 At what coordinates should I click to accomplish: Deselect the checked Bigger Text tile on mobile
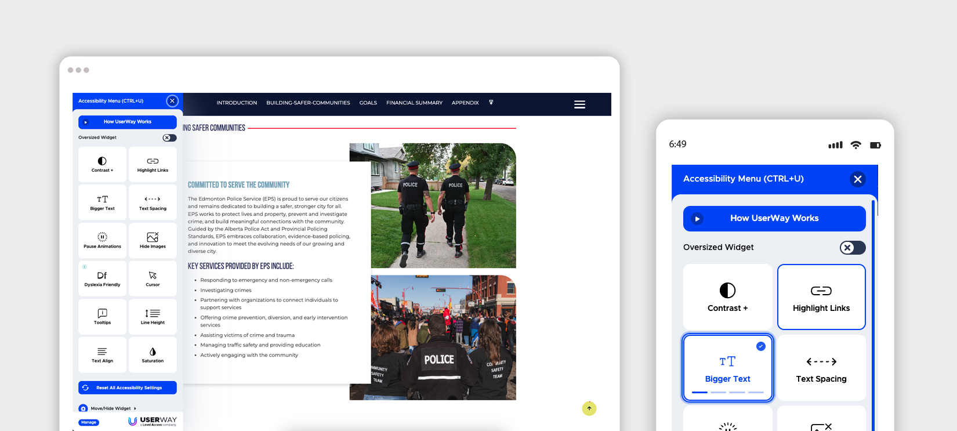pos(727,368)
